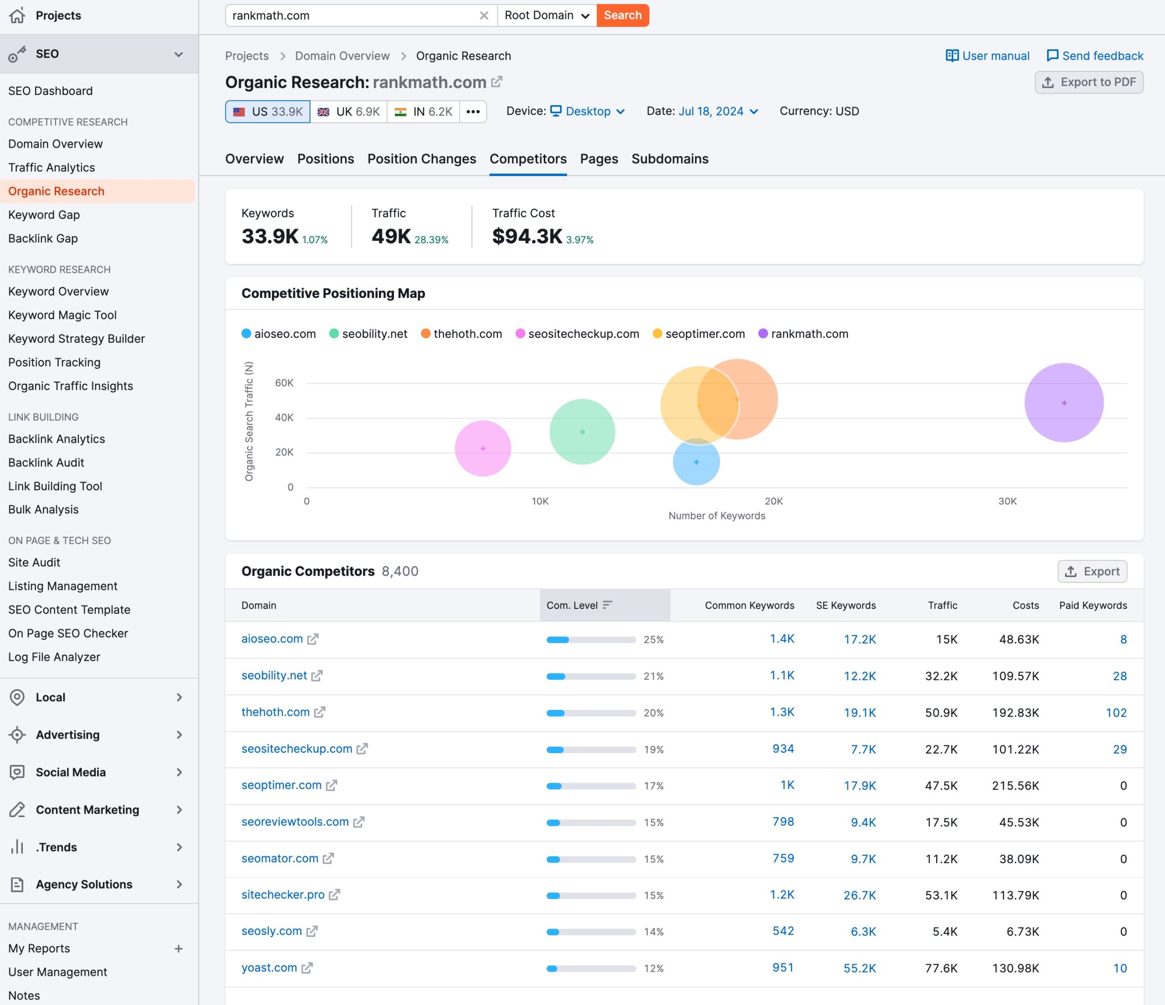Open seoptimer.com external link icon
The height and width of the screenshot is (1005, 1165).
coord(331,785)
